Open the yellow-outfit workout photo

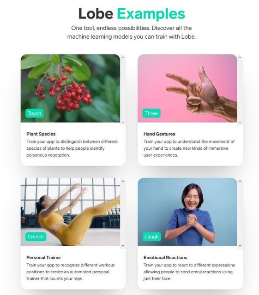click(70, 212)
